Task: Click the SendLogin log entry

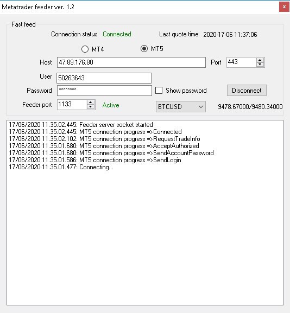Action: pyautogui.click(x=95, y=160)
